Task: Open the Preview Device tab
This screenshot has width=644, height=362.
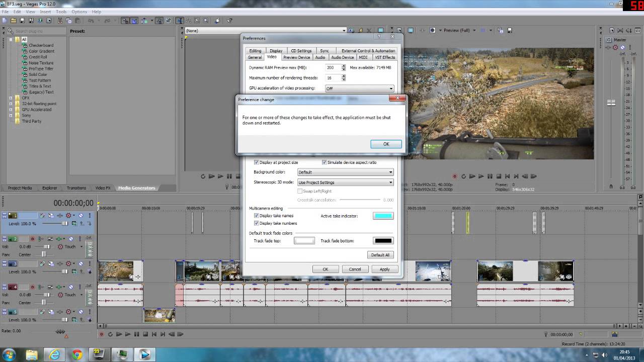Action: point(296,57)
